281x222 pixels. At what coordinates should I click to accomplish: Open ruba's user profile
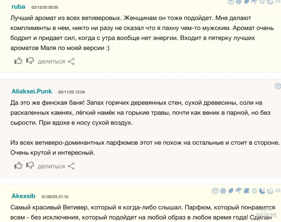click(18, 7)
